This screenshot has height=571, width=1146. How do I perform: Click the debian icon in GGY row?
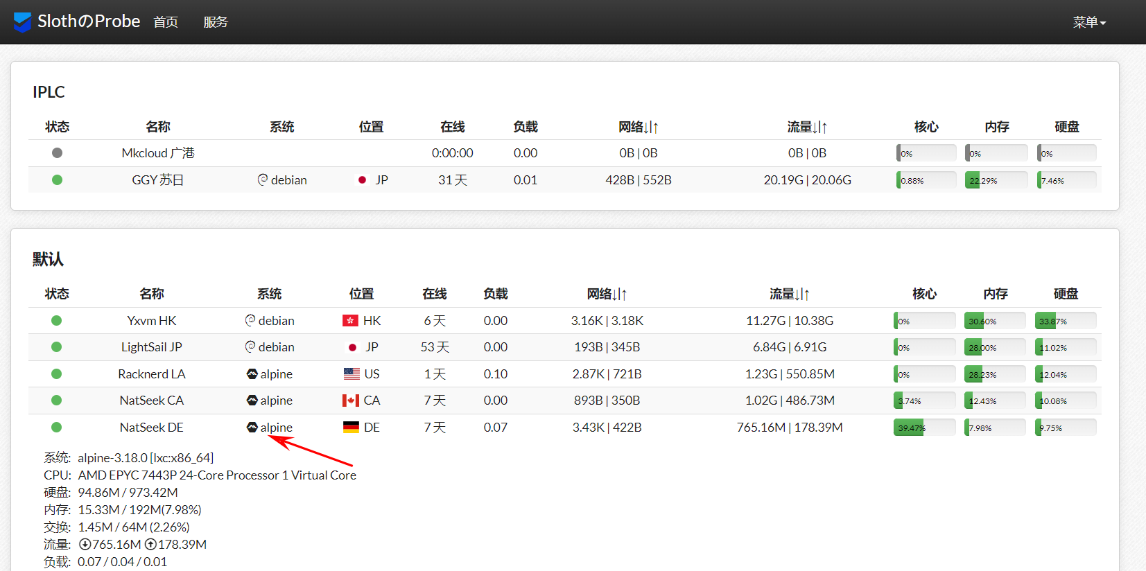pos(262,180)
